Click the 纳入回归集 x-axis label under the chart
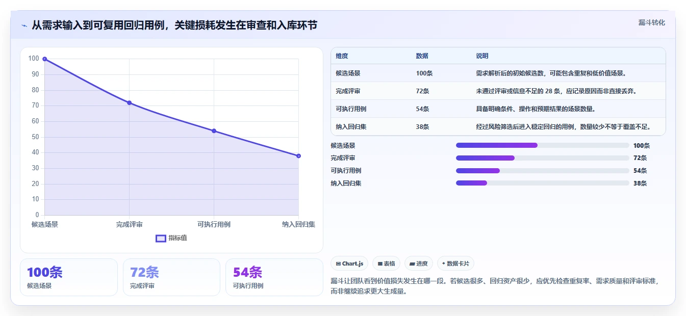 click(298, 224)
